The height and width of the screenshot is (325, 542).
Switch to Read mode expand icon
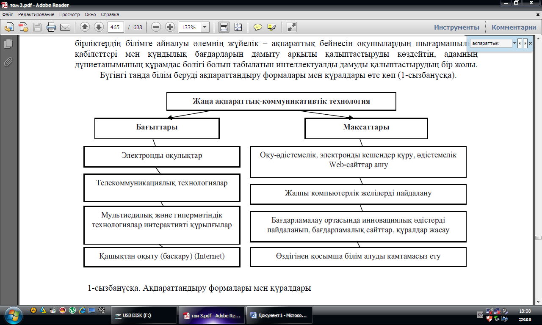(x=291, y=27)
